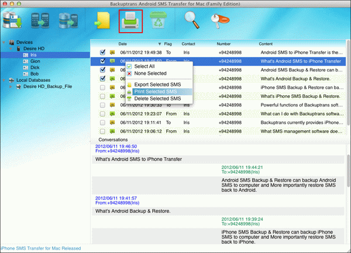Click the Date column header
Image resolution: width=351 pixels, height=253 pixels.
[123, 44]
